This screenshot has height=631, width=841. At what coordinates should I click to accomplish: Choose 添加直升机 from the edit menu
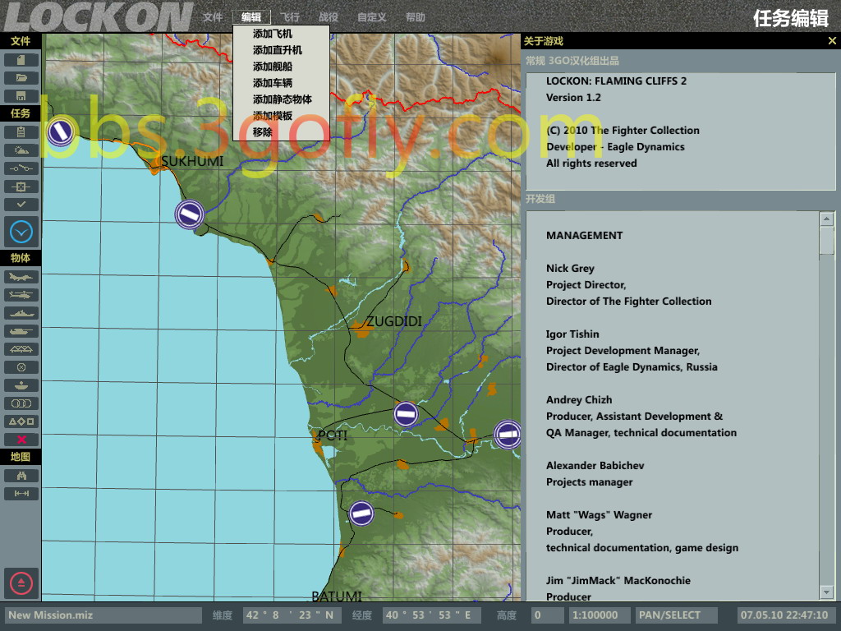point(281,50)
